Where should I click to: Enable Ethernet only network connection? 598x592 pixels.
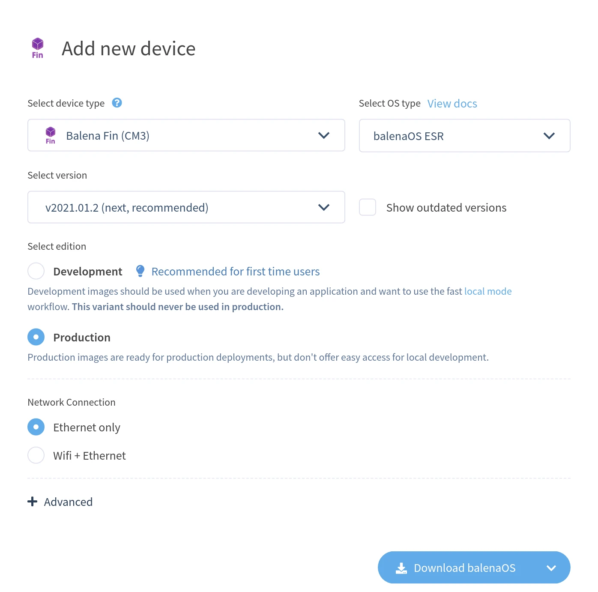[x=36, y=427]
